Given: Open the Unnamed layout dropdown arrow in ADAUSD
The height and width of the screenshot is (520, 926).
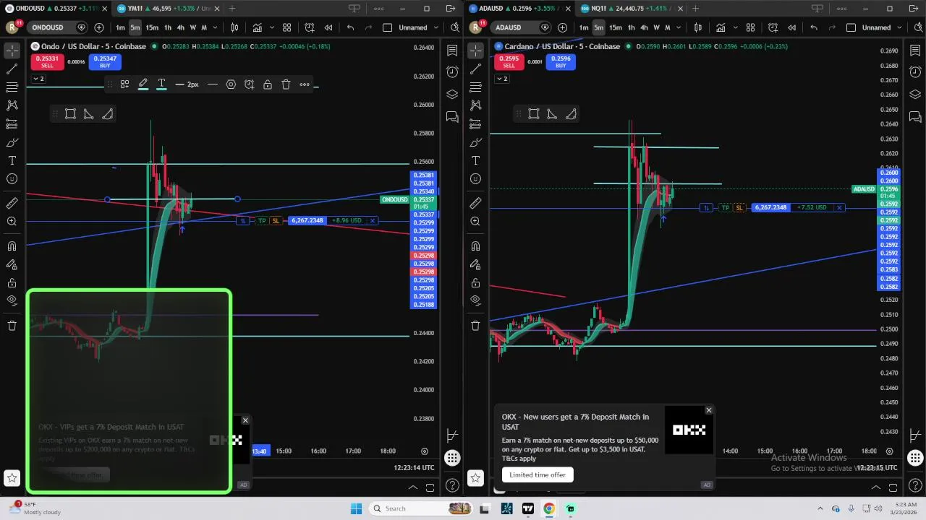Looking at the screenshot, I should [899, 27].
